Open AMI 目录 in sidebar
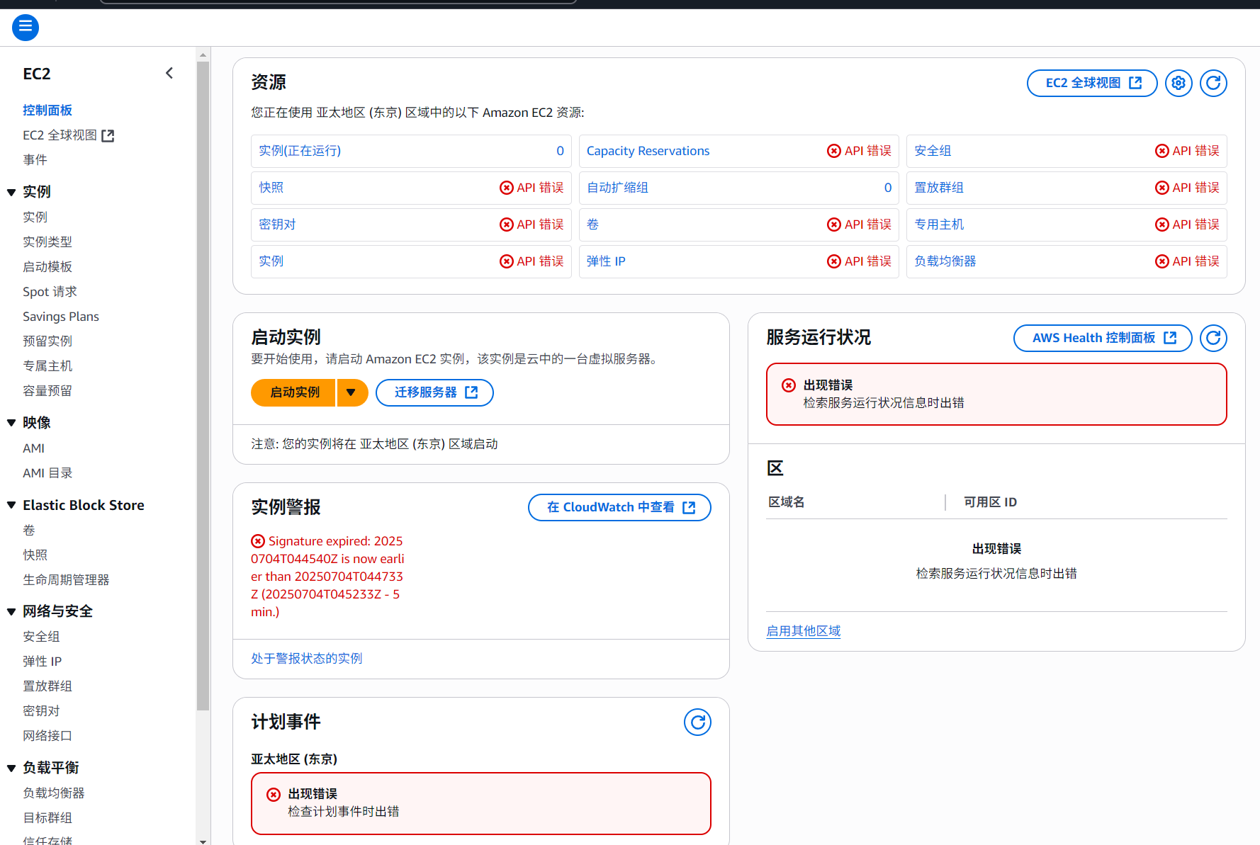The height and width of the screenshot is (845, 1260). coord(47,472)
